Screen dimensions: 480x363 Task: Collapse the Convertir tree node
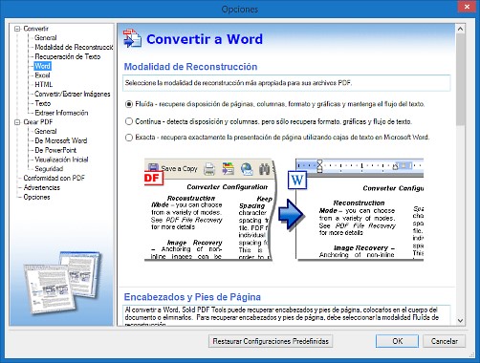click(17, 29)
